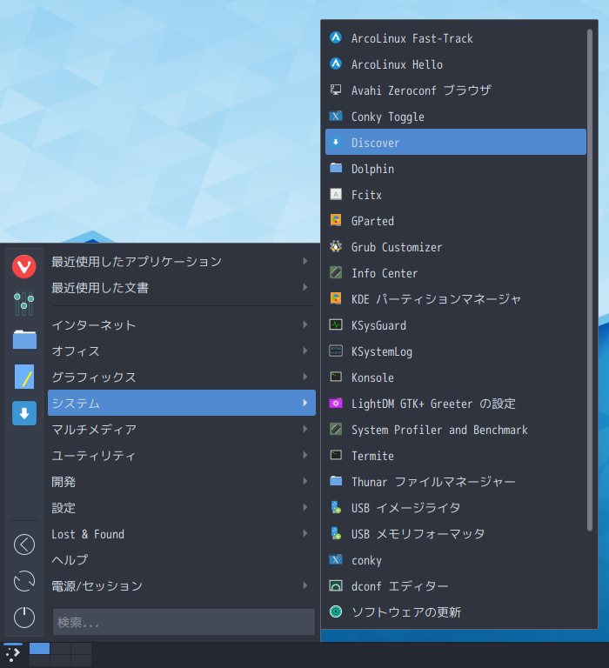Expand インターネット submenu arrow
This screenshot has height=668, width=609.
[305, 324]
